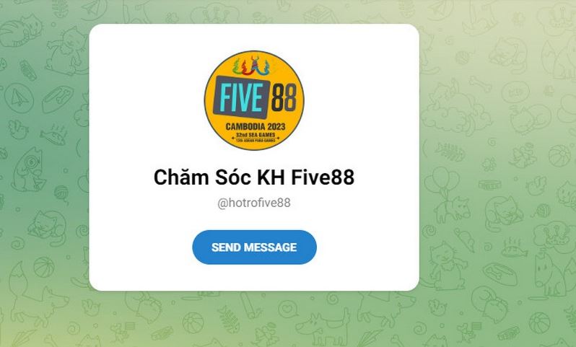The width and height of the screenshot is (576, 347).
Task: Click the steaming fish doodle near paper plane
Action: click(x=54, y=135)
